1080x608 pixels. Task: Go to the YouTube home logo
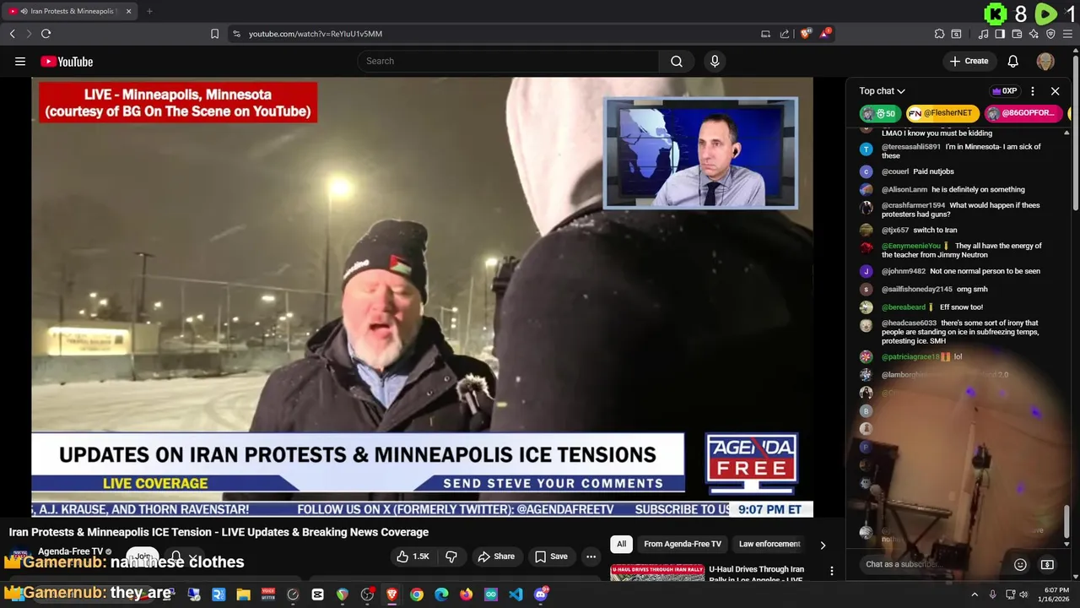tap(67, 62)
